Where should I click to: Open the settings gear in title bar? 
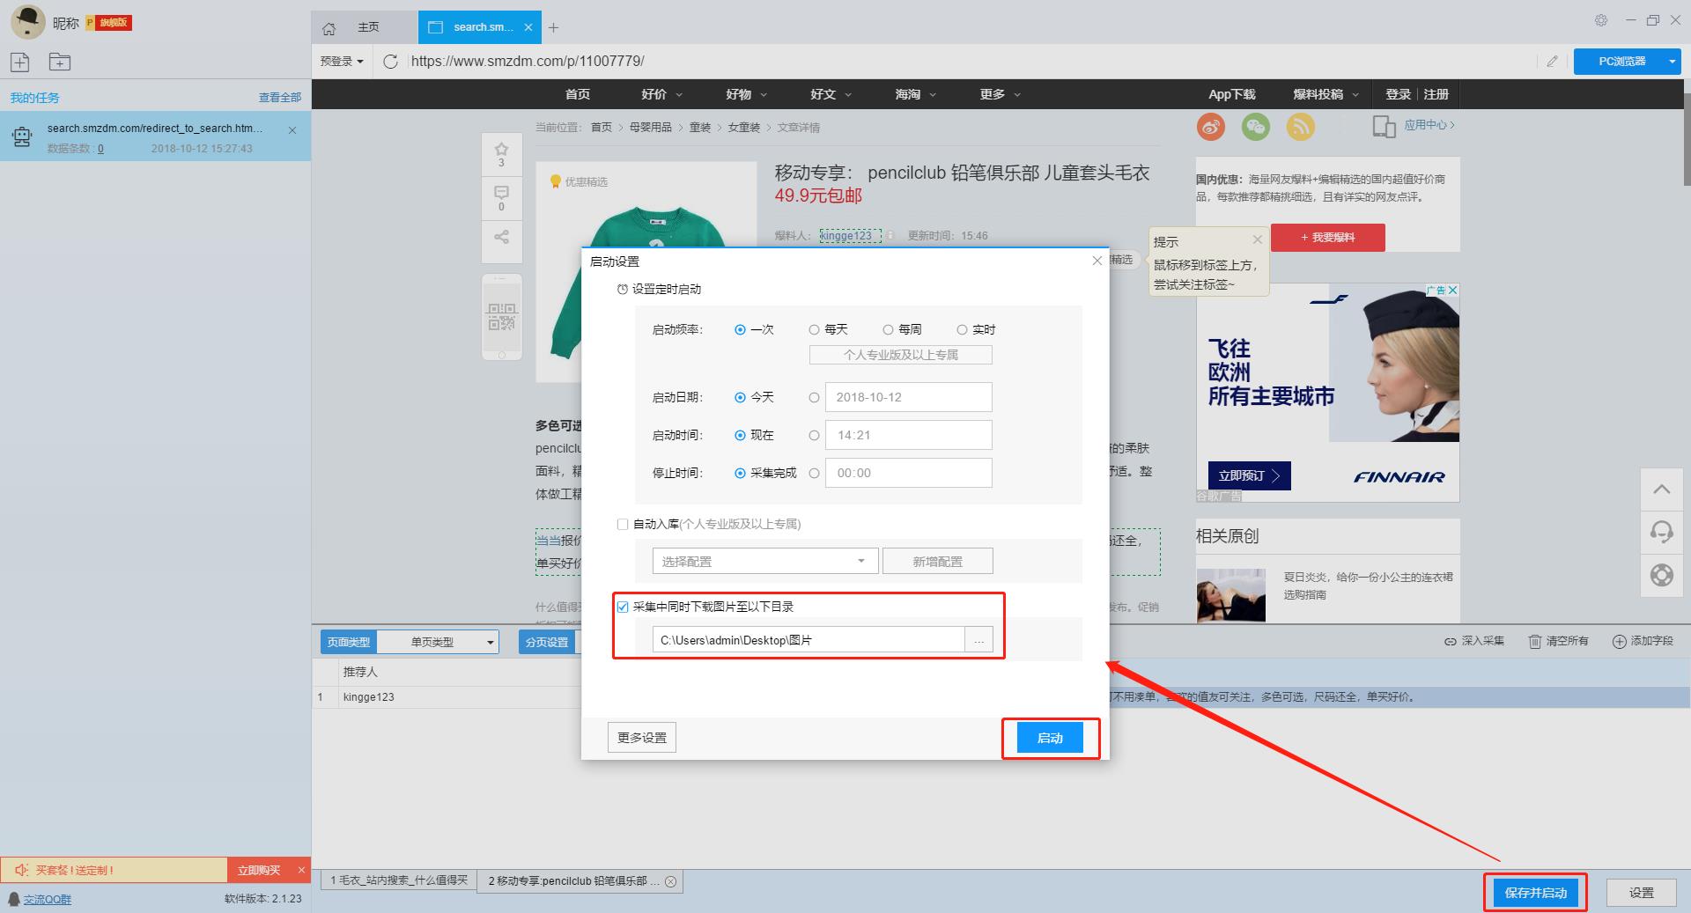(x=1601, y=20)
